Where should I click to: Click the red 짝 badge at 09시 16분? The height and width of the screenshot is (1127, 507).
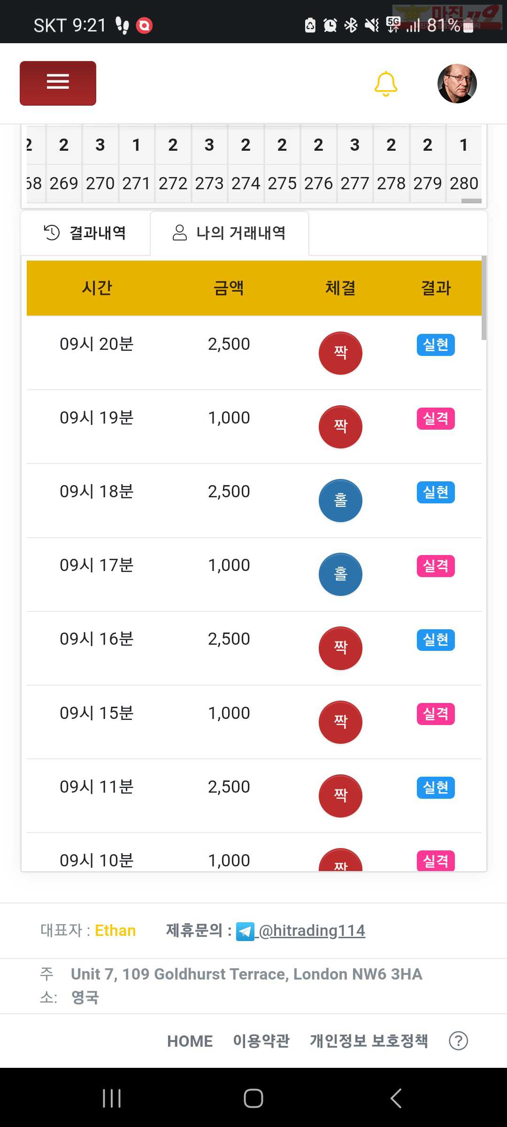point(340,648)
